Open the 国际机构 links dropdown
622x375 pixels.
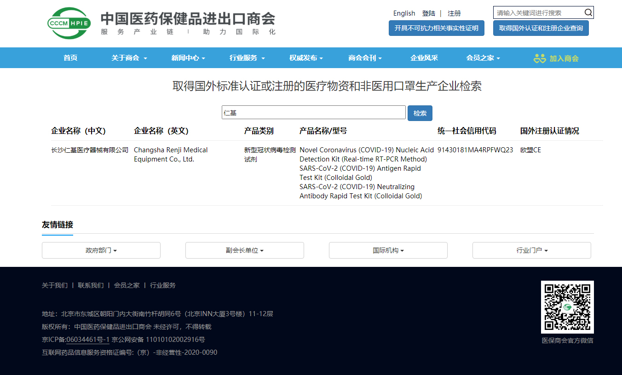388,250
